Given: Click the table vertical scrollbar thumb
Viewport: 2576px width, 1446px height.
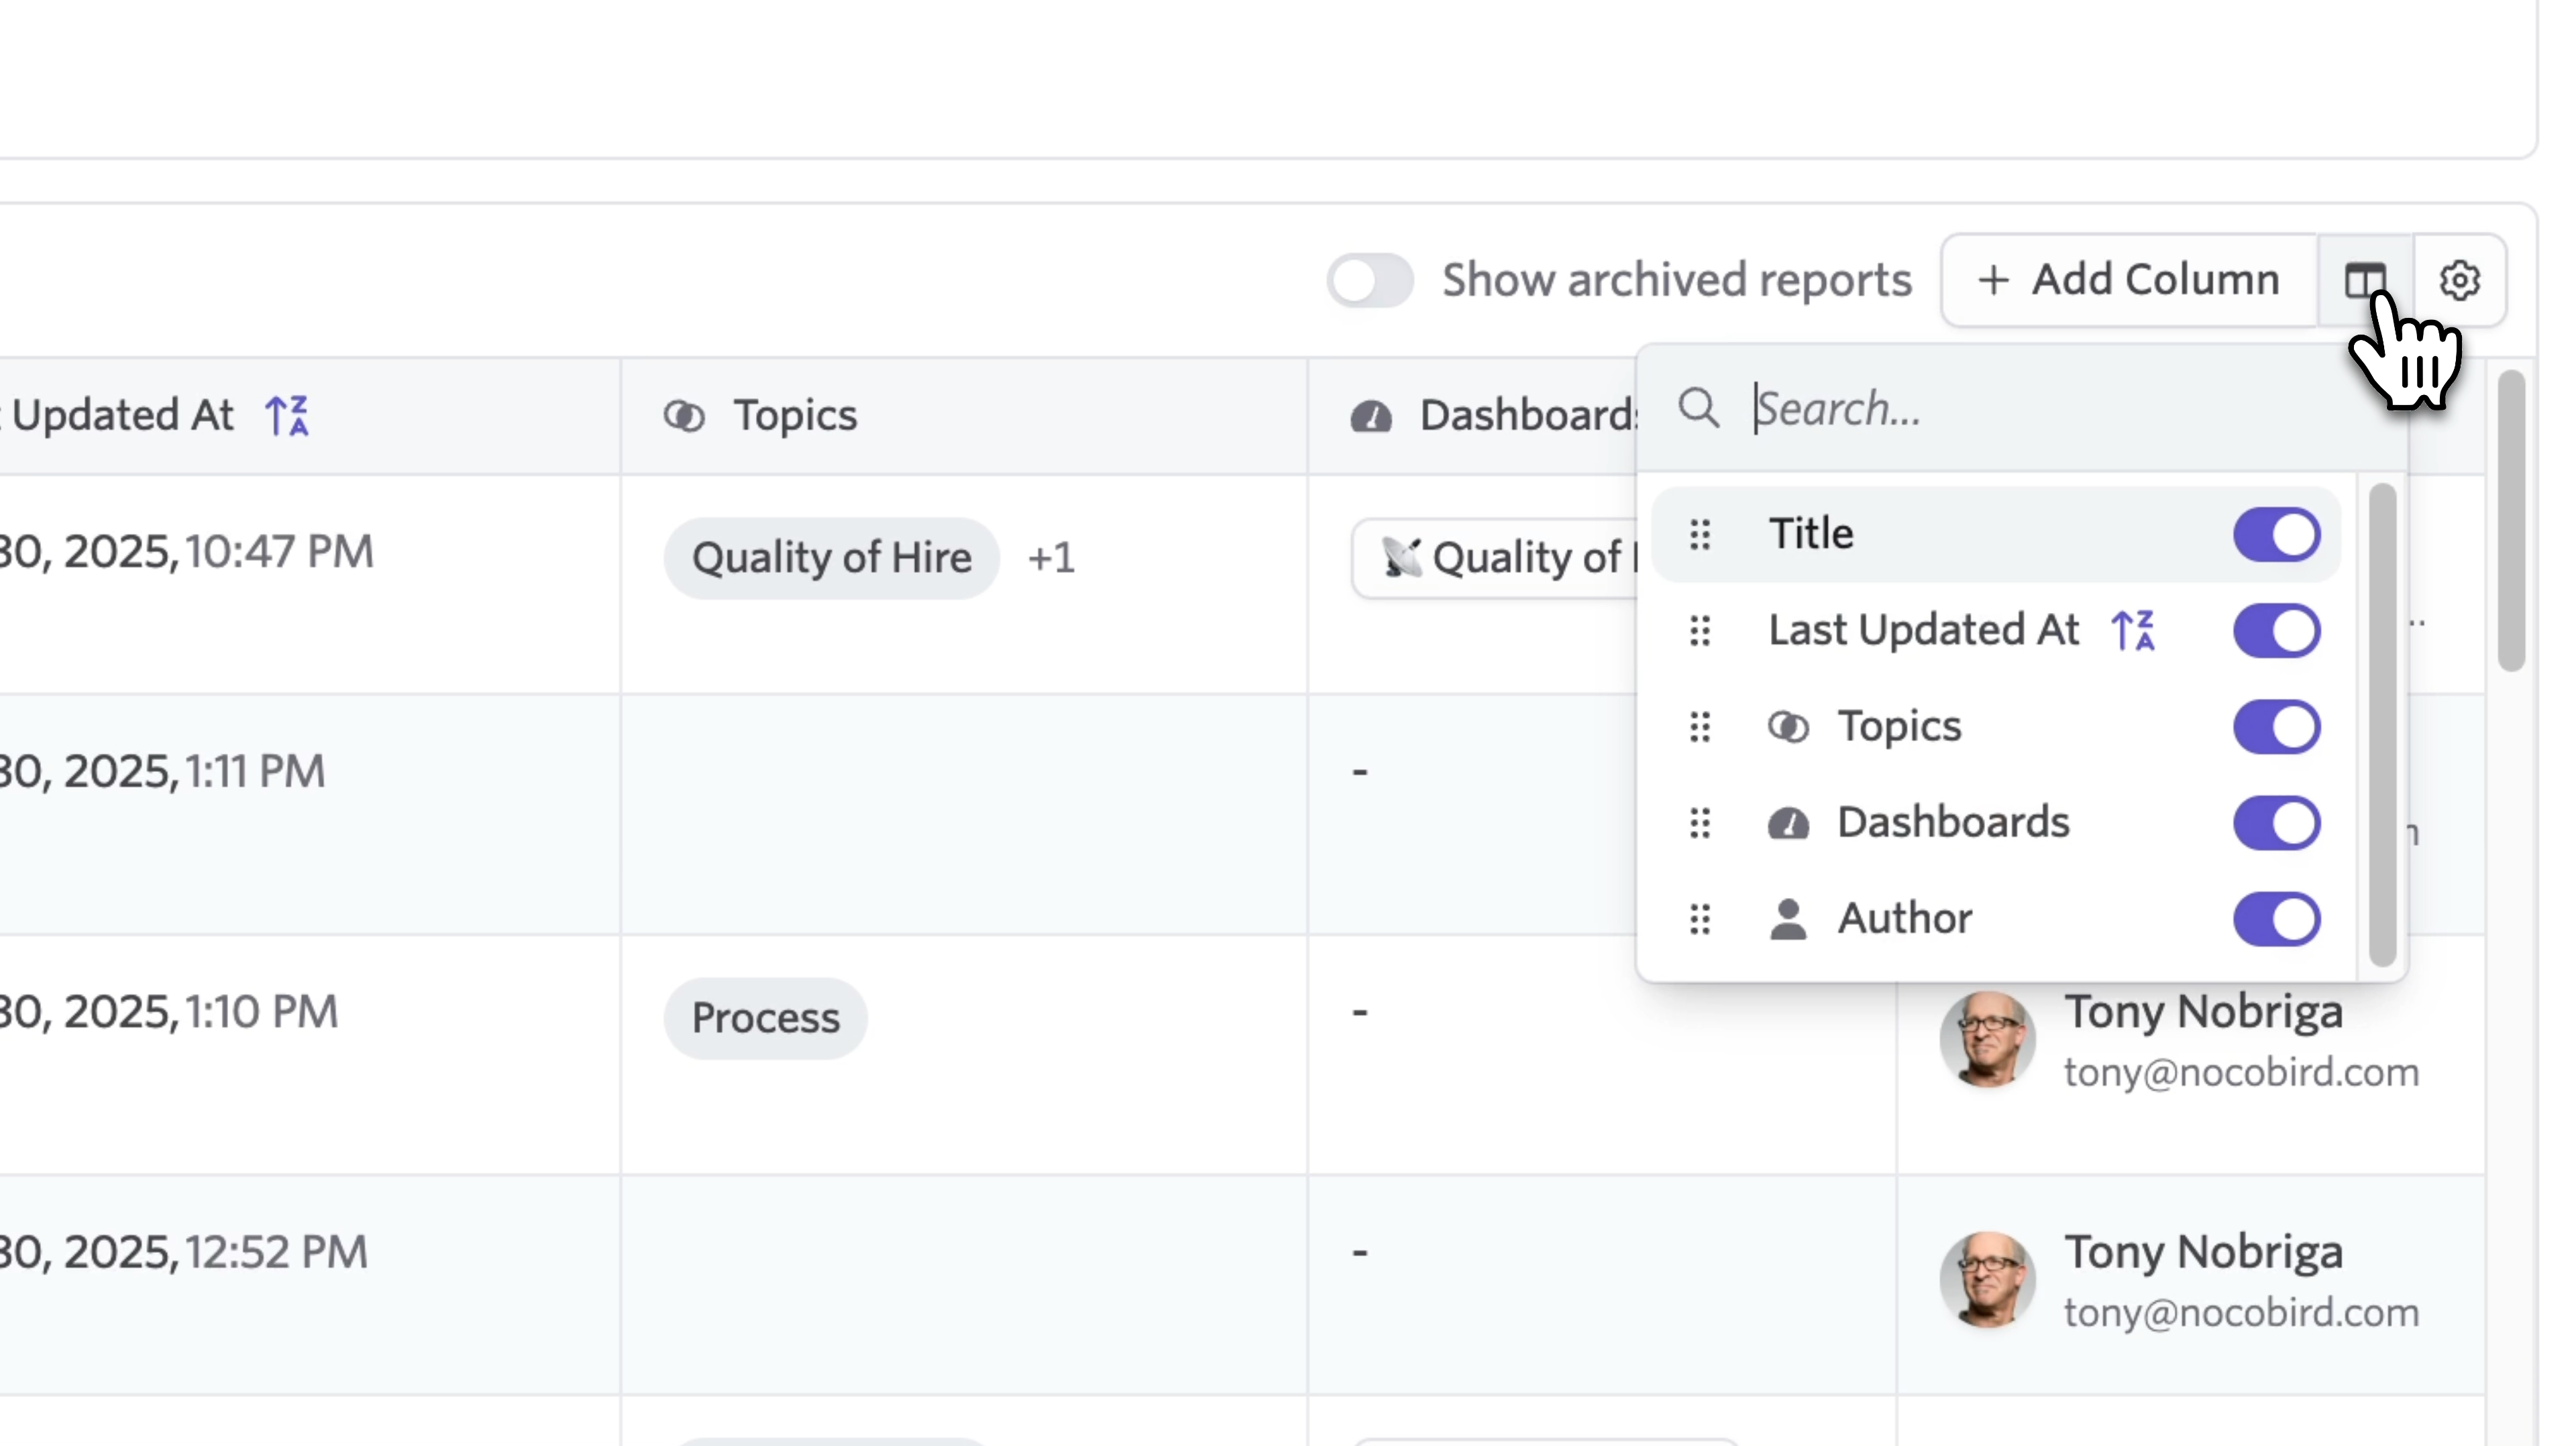Looking at the screenshot, I should (x=2511, y=520).
